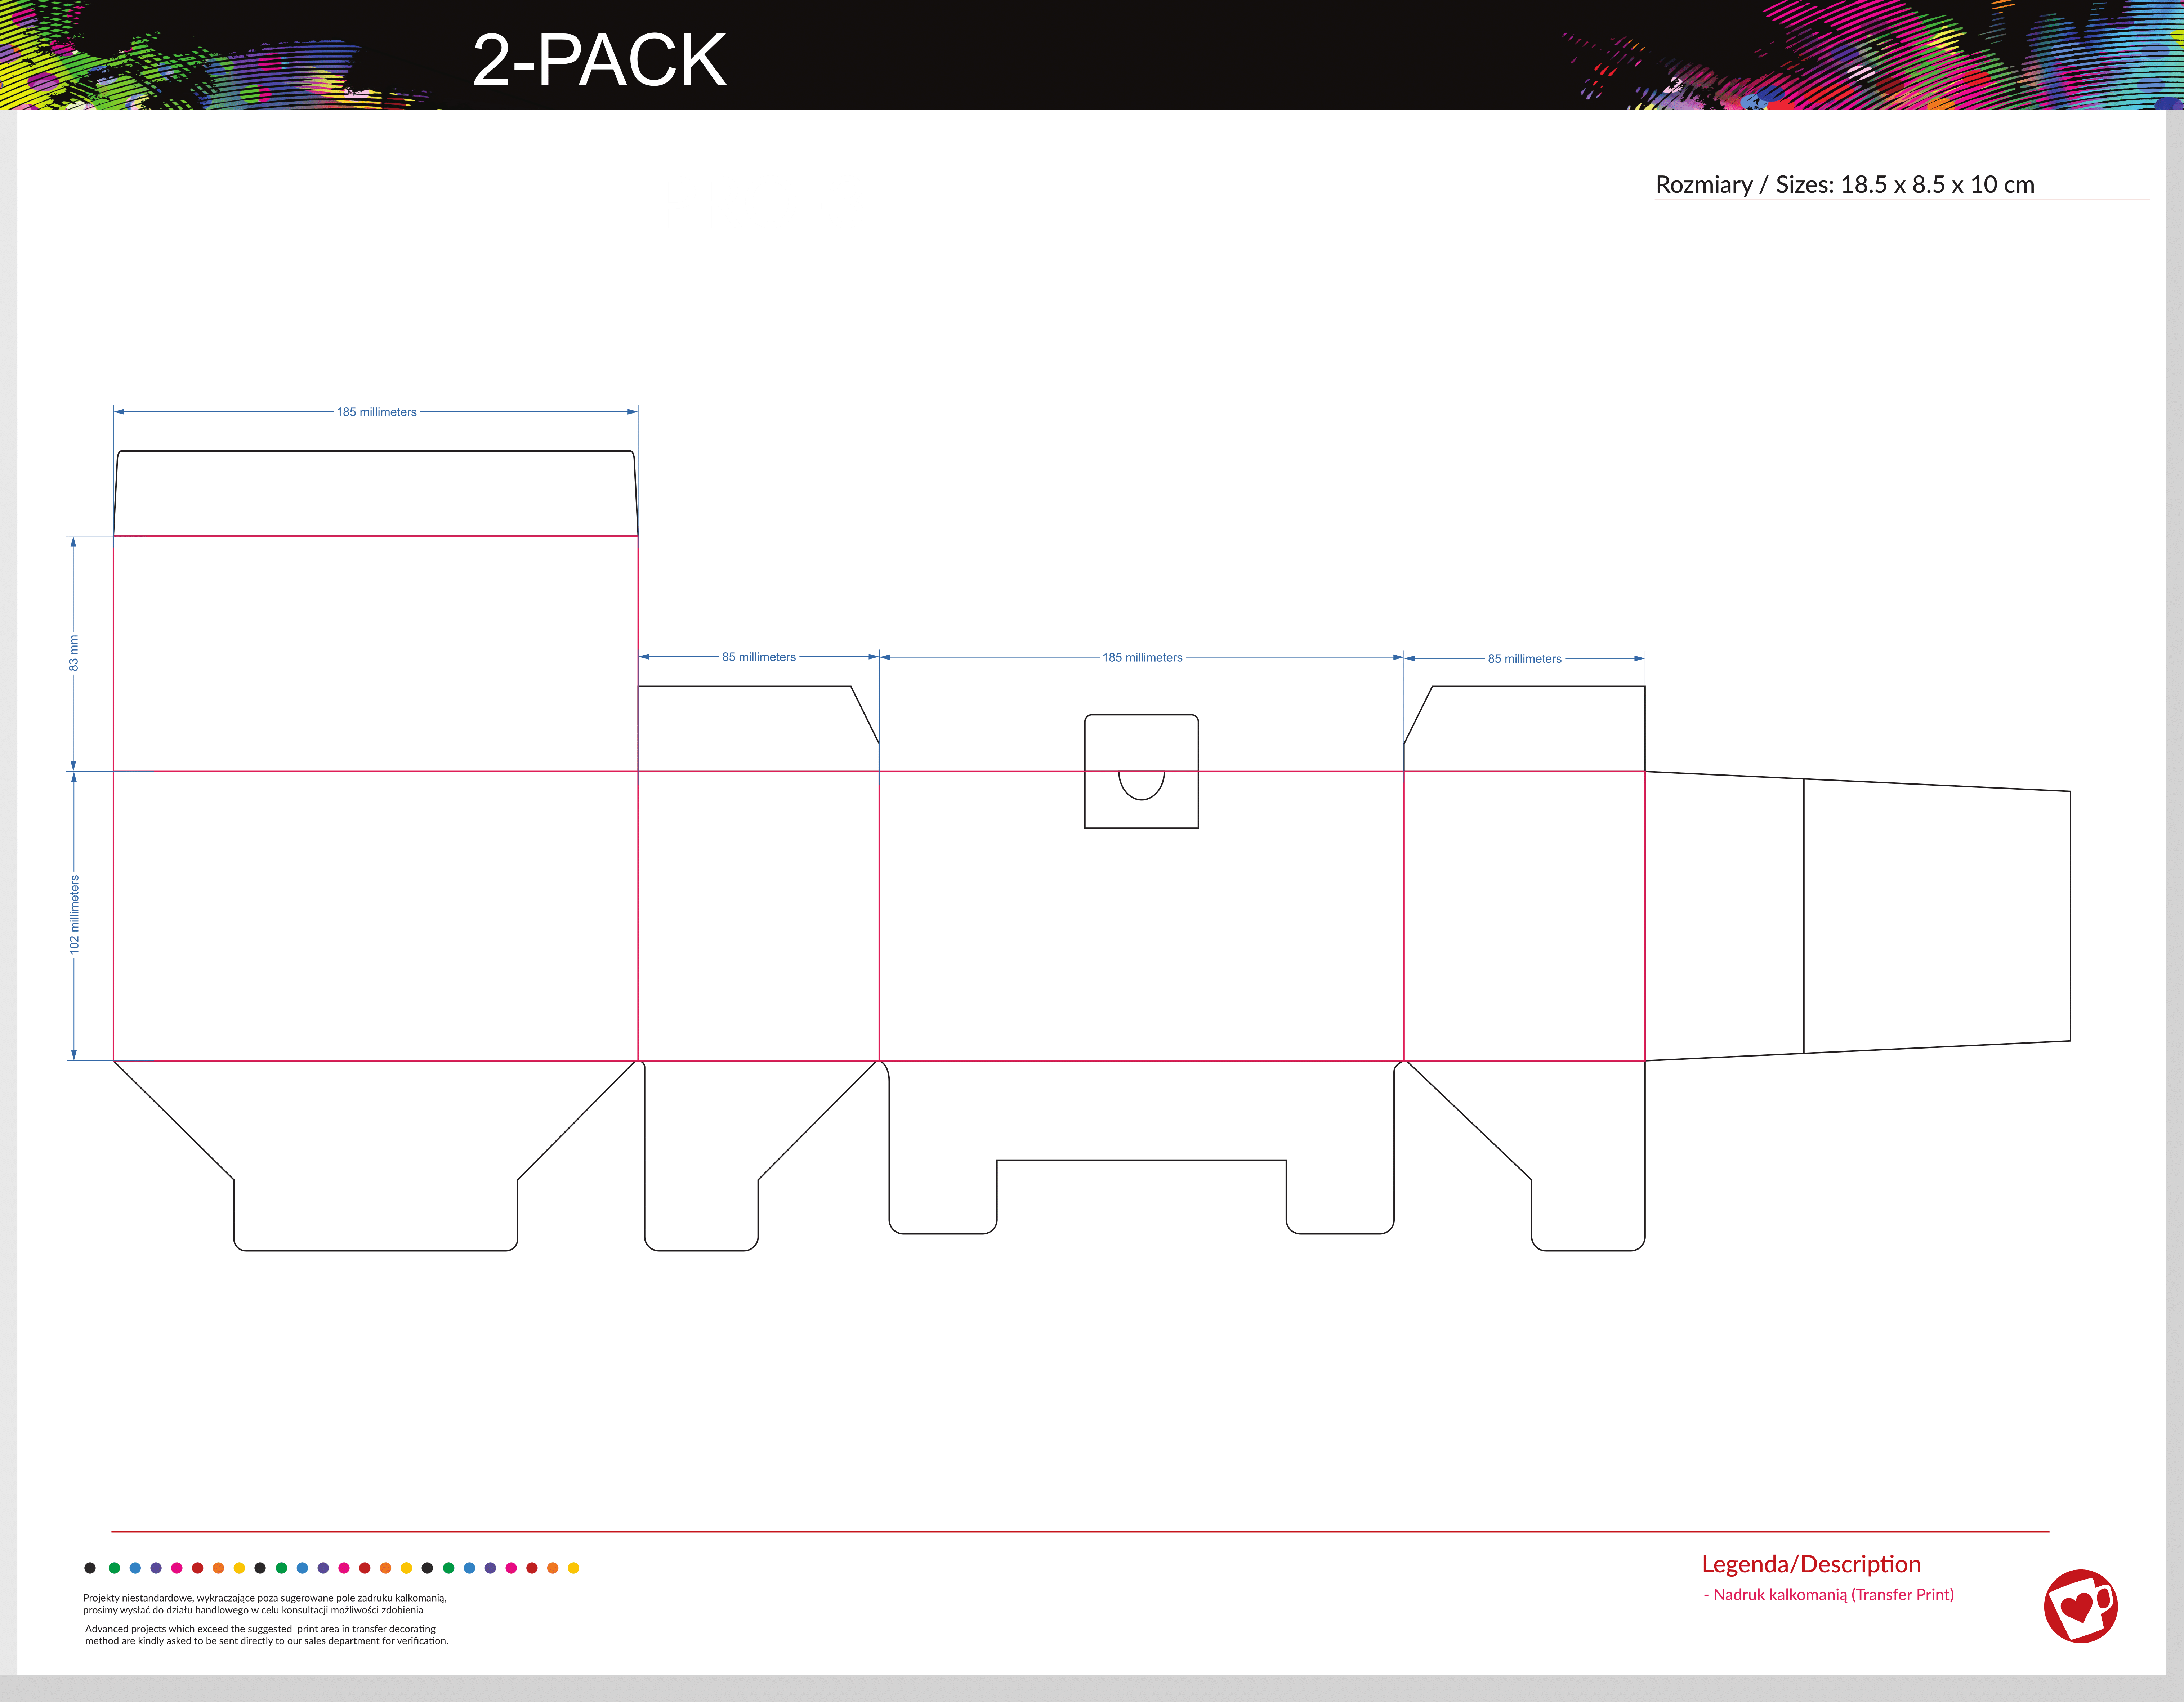
Task: Click the "185 millimeters" label above the top flap
Action: (376, 412)
